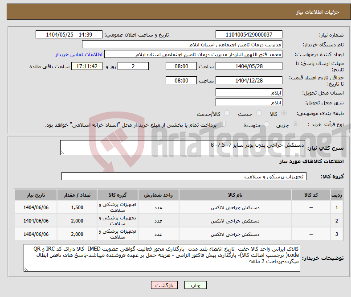Click quantity 2,000 in row 2
The width and height of the screenshot is (351, 297).
click(x=77, y=221)
